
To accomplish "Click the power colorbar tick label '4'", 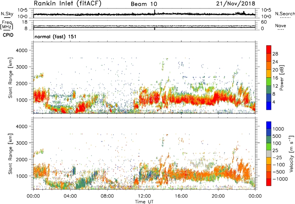I will coord(274,102).
